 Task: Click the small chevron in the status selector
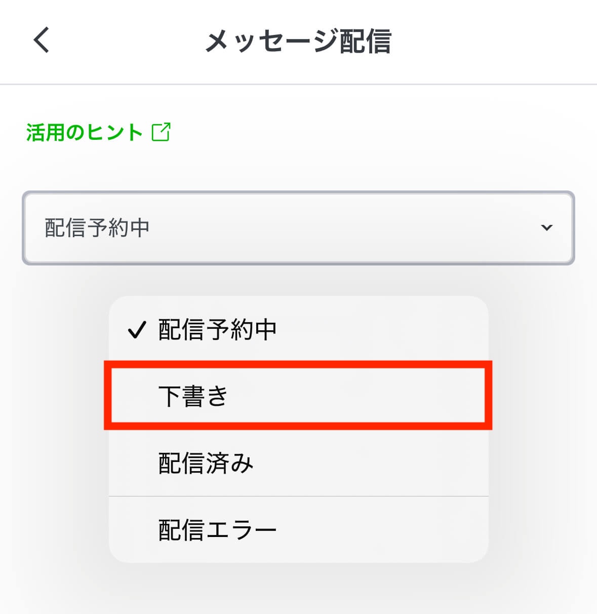click(x=546, y=227)
